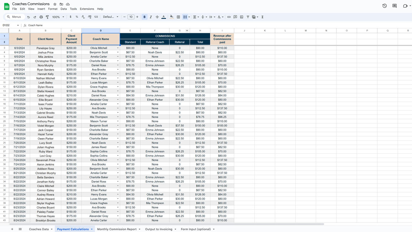Show all comments via top-right icon

(x=394, y=6)
